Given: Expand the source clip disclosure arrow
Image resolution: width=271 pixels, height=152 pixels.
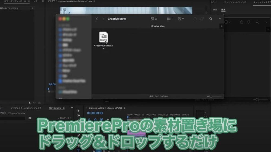Looking at the screenshot, I should click(32, 8).
